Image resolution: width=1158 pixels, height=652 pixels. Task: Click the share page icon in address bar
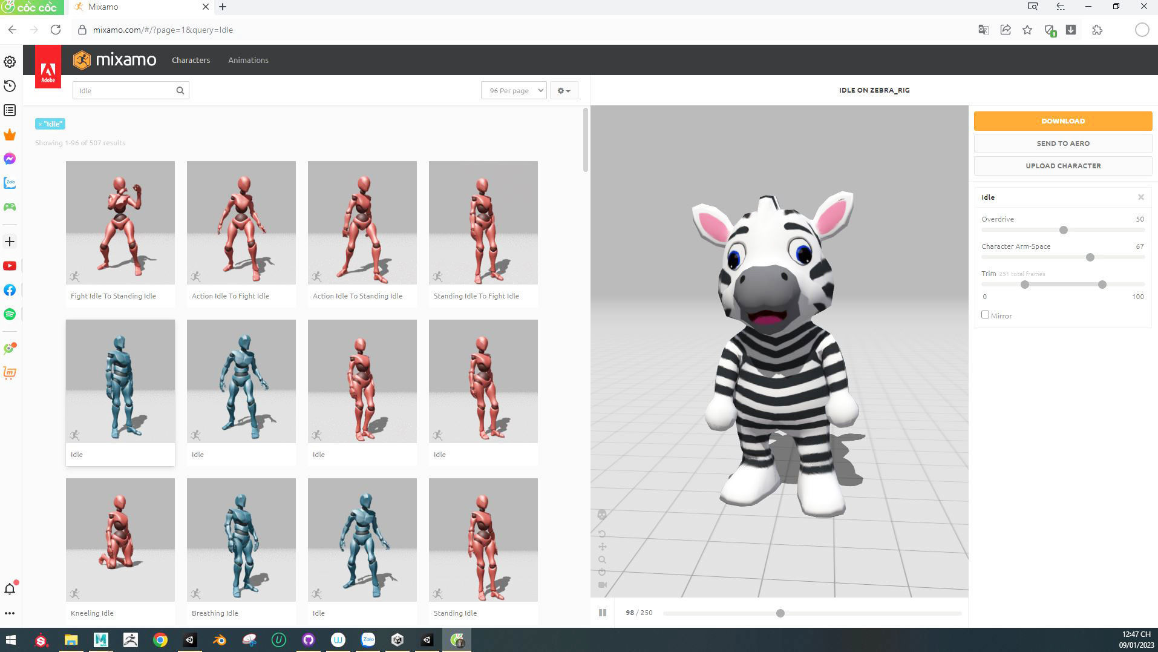(x=1006, y=30)
